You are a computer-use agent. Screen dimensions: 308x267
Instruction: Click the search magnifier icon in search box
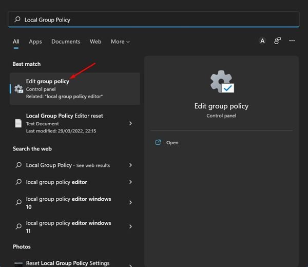[x=17, y=19]
